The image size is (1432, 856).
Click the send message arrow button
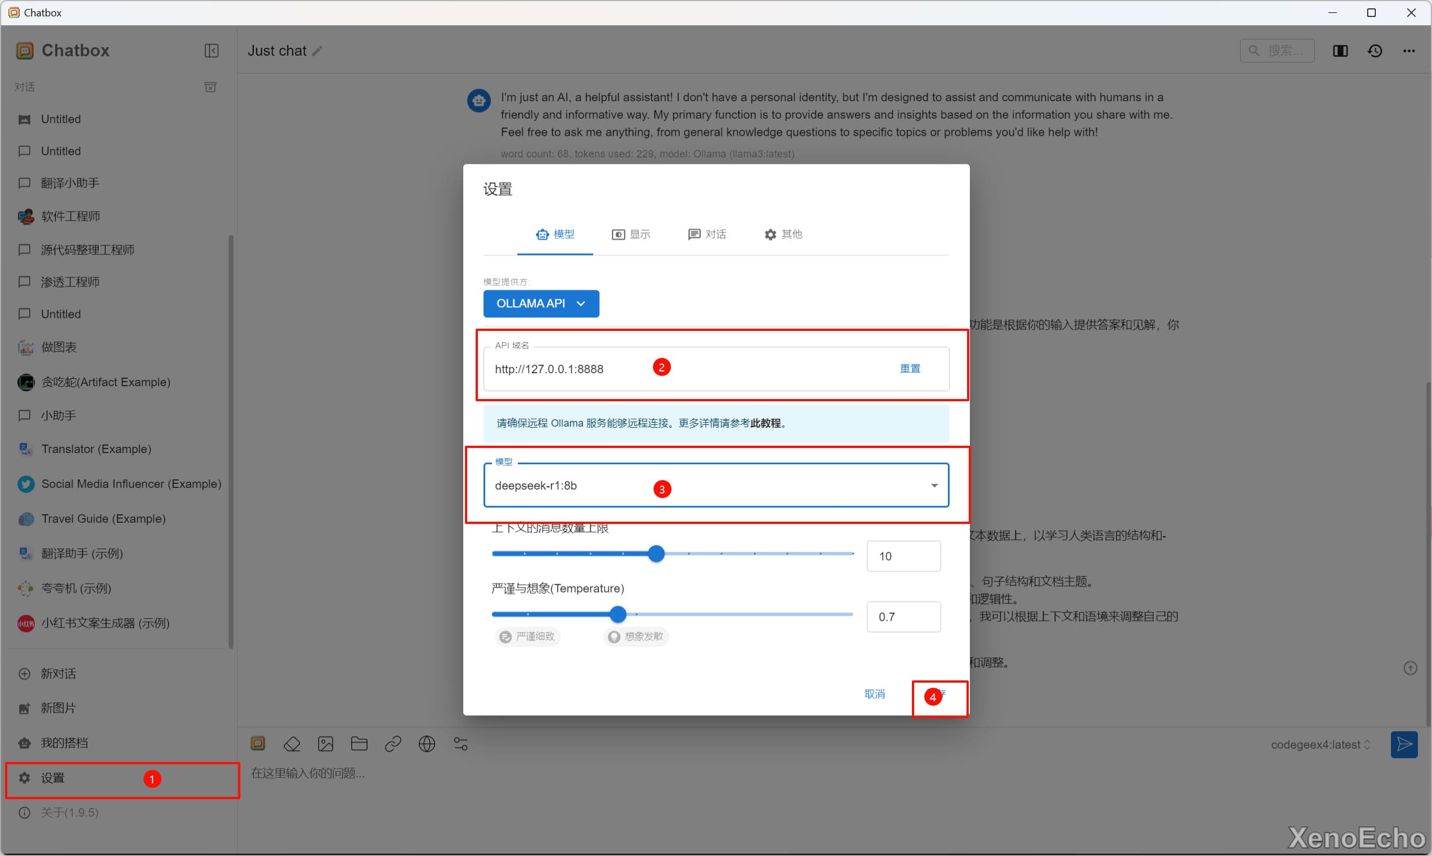pos(1404,745)
